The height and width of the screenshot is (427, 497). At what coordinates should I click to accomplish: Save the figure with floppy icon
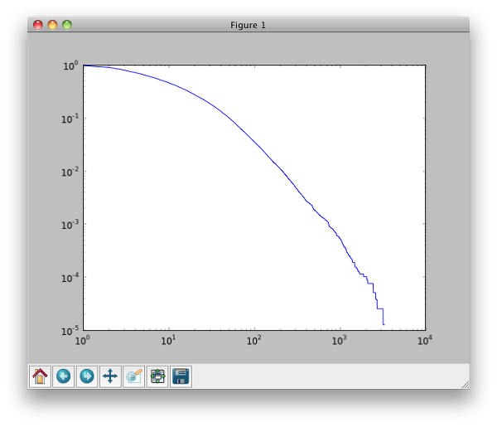tap(181, 376)
